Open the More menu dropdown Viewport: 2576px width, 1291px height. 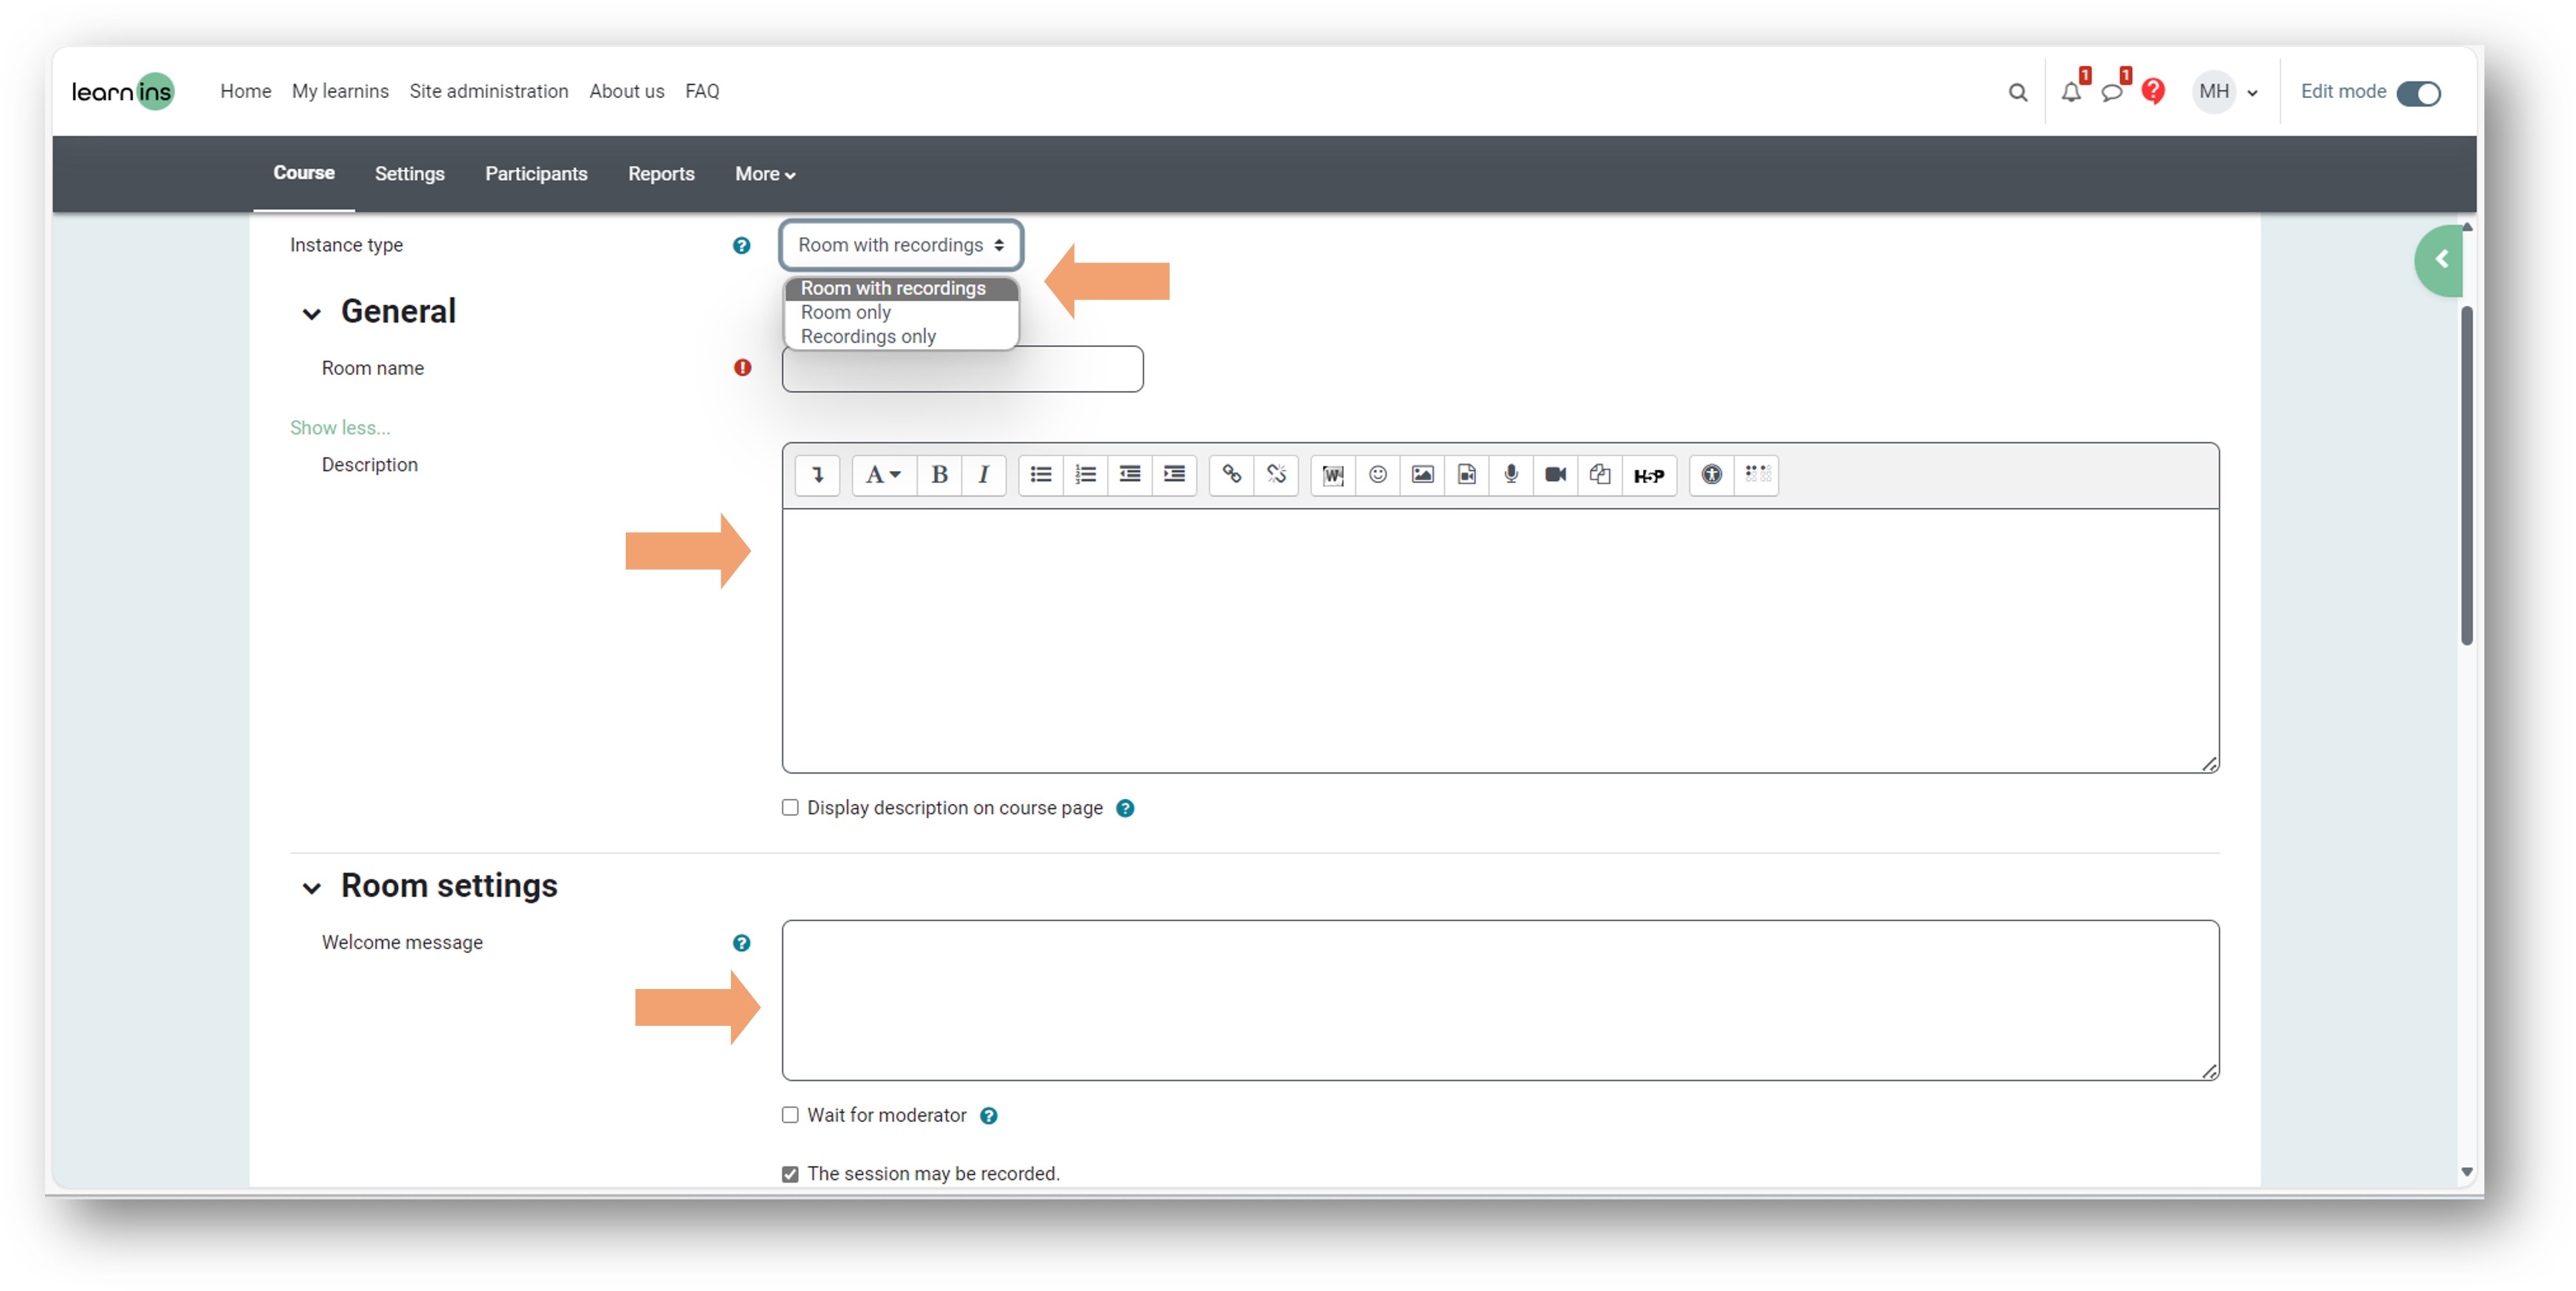click(x=765, y=174)
